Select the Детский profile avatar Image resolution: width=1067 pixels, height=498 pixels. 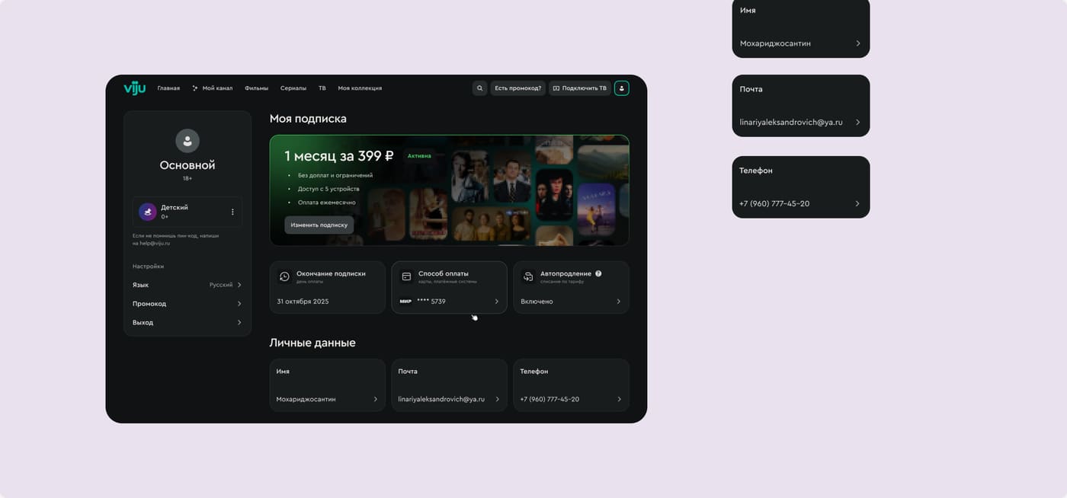pyautogui.click(x=148, y=211)
